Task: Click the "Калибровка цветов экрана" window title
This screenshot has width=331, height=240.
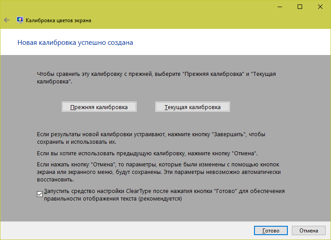Action: click(x=59, y=20)
